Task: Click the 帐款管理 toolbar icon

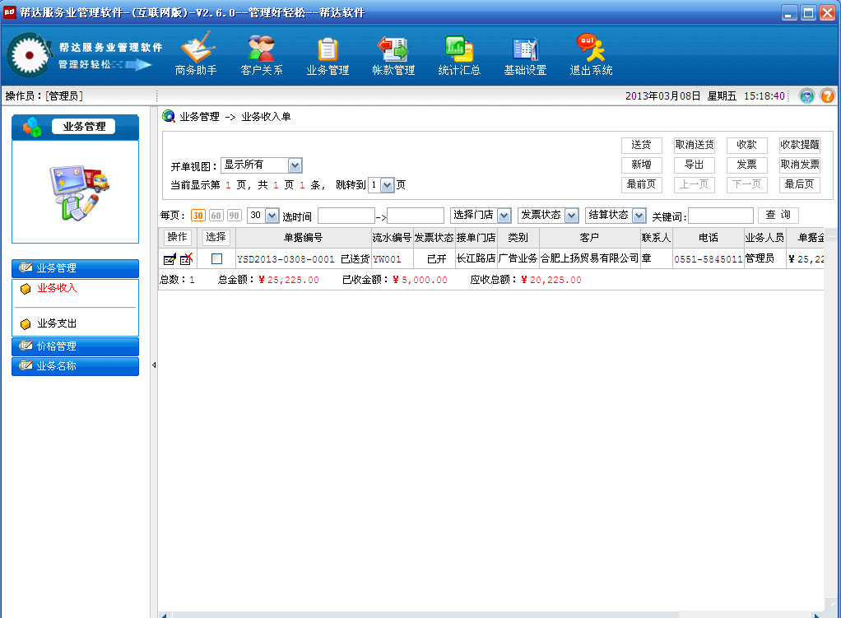Action: click(393, 53)
